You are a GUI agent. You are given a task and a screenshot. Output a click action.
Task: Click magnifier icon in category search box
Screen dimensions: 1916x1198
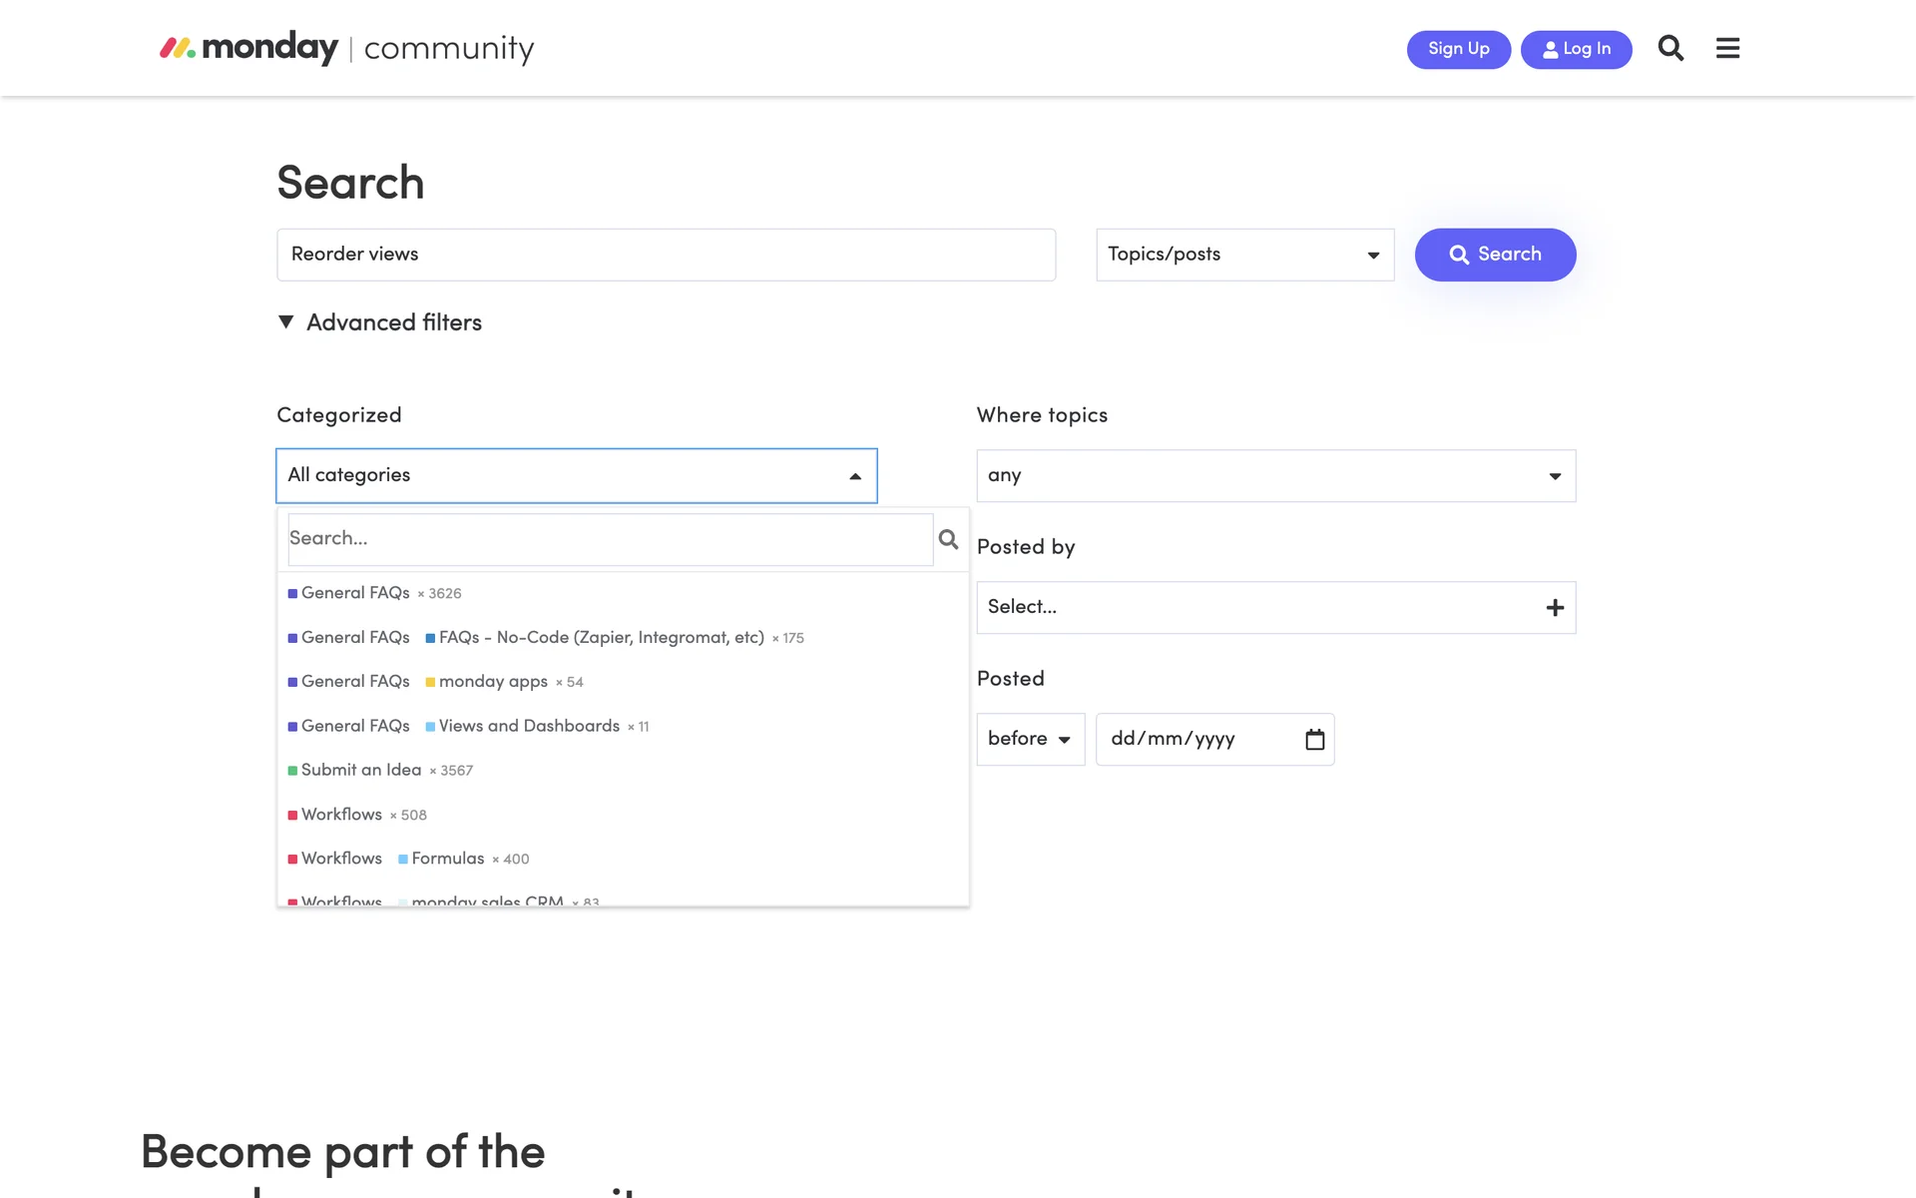(948, 539)
